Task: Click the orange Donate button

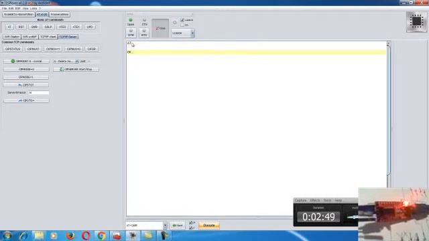Action: coord(209,226)
